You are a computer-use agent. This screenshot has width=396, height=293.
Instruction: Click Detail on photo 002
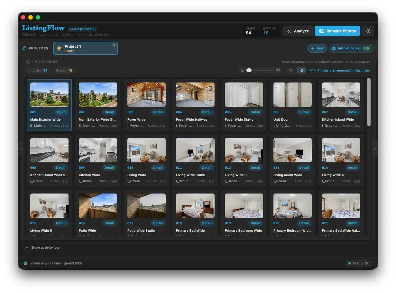(x=109, y=112)
